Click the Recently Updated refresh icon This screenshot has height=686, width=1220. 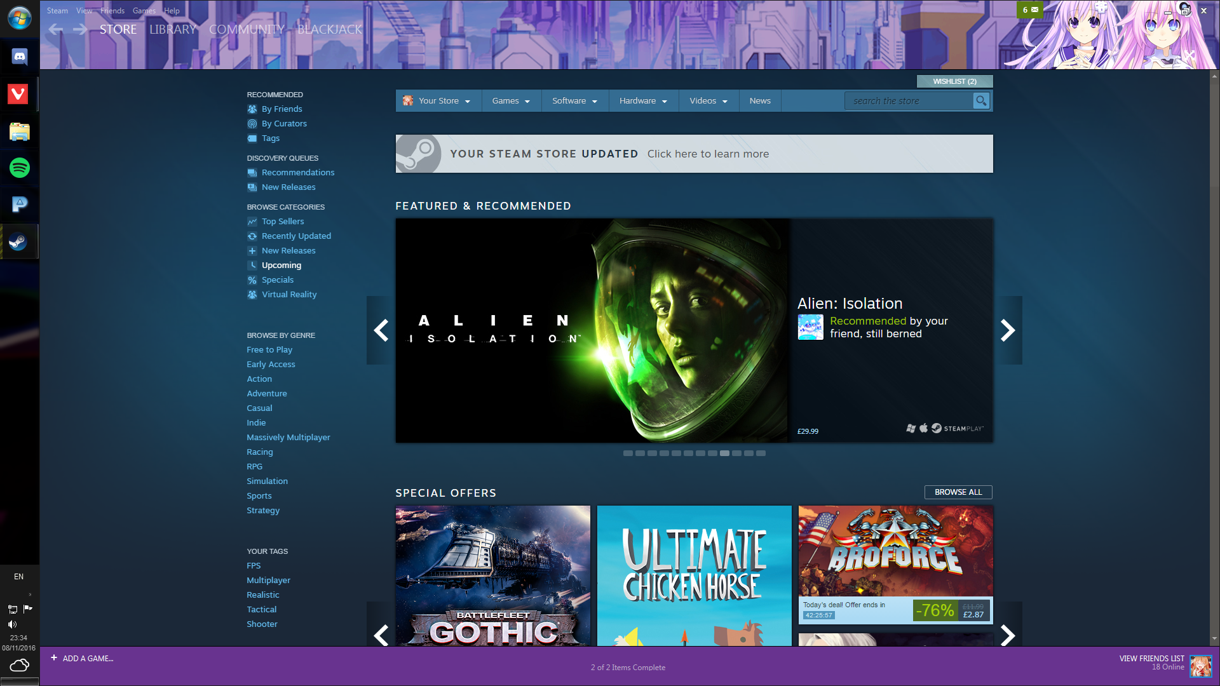(x=252, y=236)
